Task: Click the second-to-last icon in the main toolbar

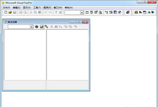Action: pos(149,12)
